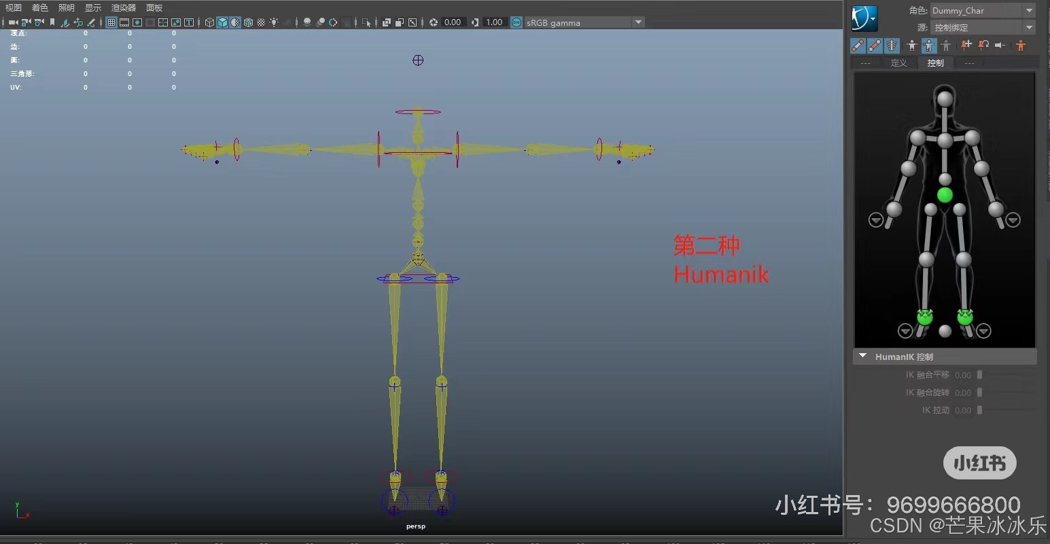Toggle 2D pan/zoom icon
Screen dimensions: 1050x544
tap(78, 22)
